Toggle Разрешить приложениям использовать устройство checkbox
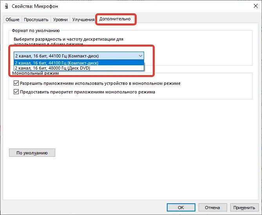Viewport: 262px width, 215px height. [16, 83]
